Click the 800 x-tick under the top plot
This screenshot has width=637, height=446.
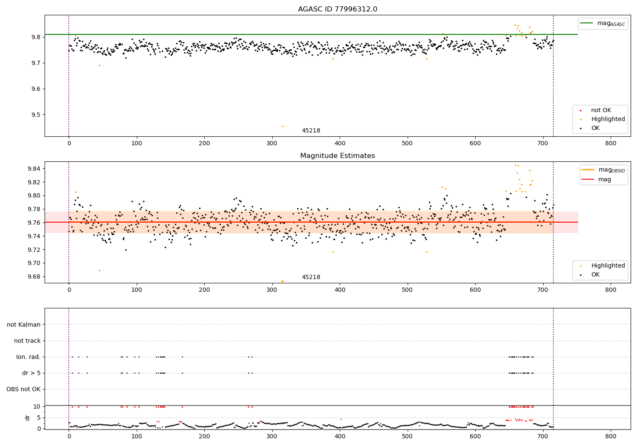click(x=611, y=144)
